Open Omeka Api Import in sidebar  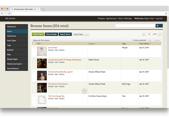[x=17, y=64]
